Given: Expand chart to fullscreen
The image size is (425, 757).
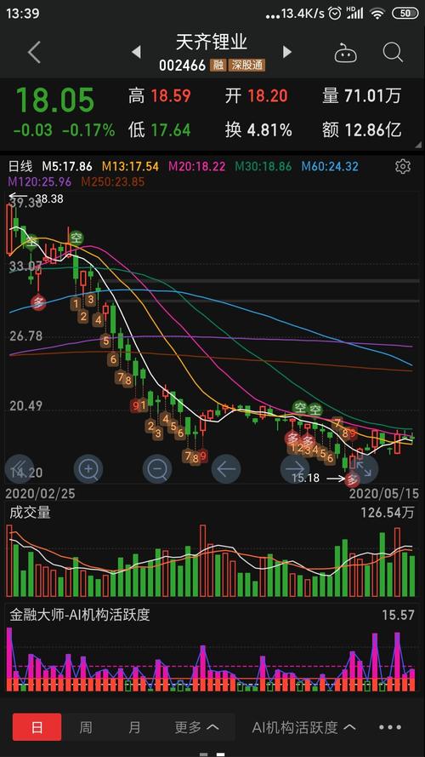Looking at the screenshot, I should coord(364,468).
